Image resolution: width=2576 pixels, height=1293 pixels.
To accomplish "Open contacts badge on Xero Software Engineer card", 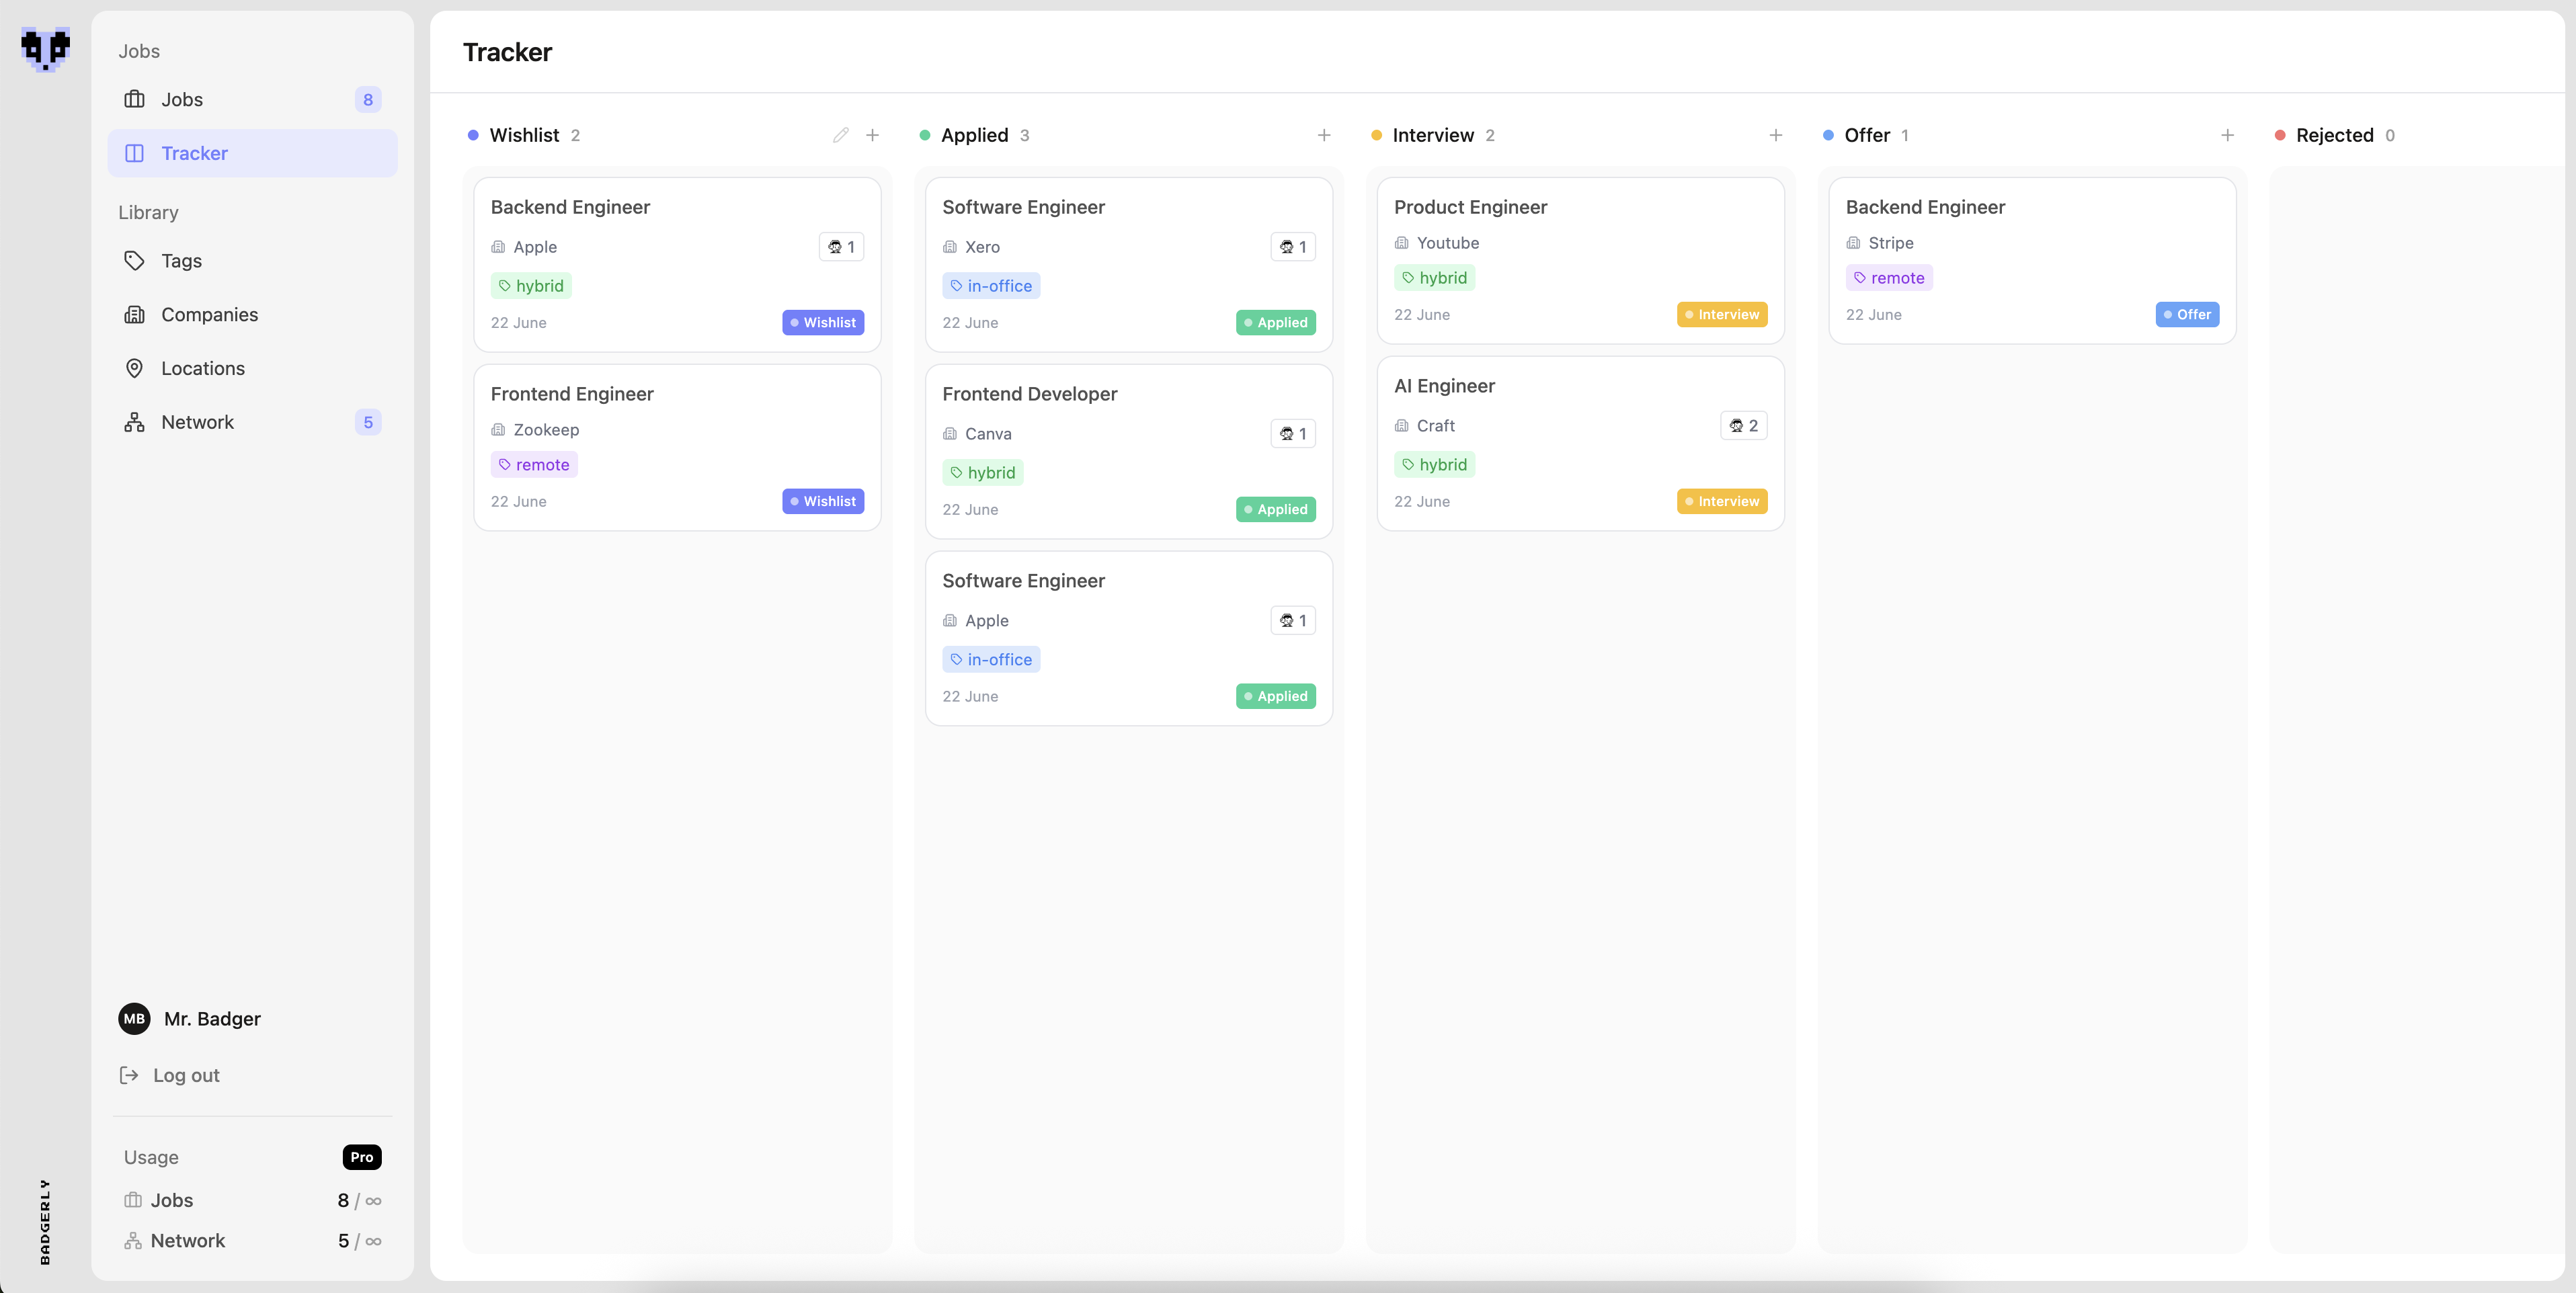I will point(1293,247).
